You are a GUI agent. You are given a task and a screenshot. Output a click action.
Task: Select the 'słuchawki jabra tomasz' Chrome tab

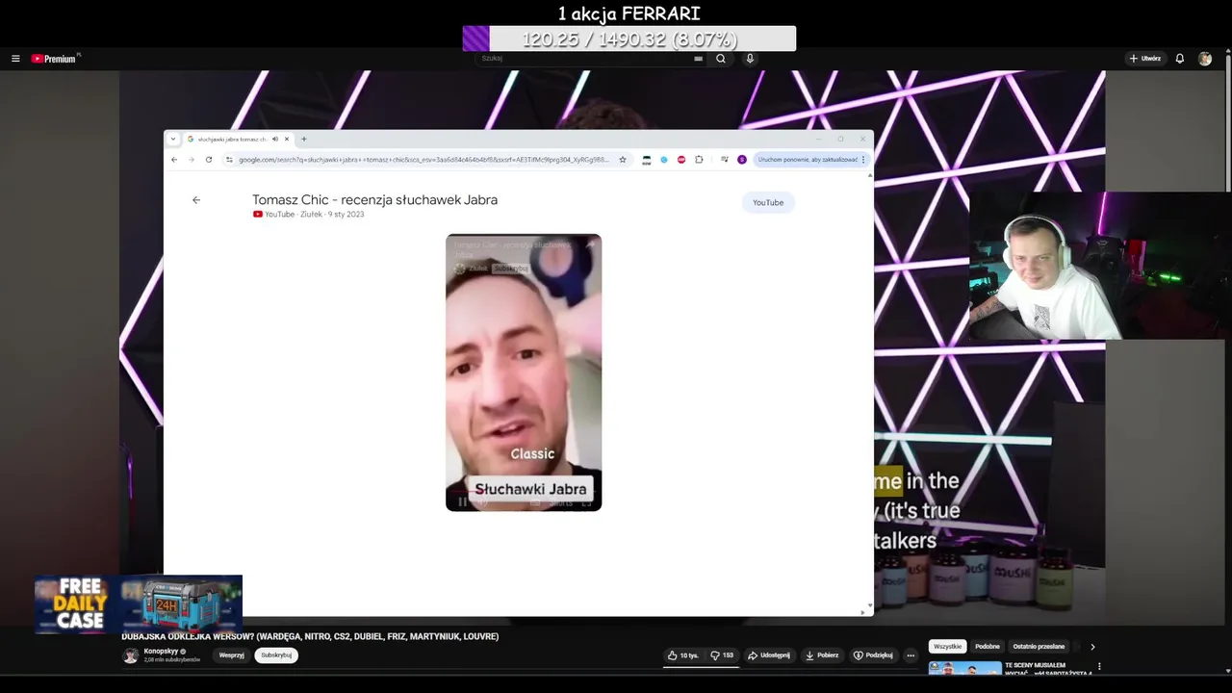pyautogui.click(x=231, y=139)
